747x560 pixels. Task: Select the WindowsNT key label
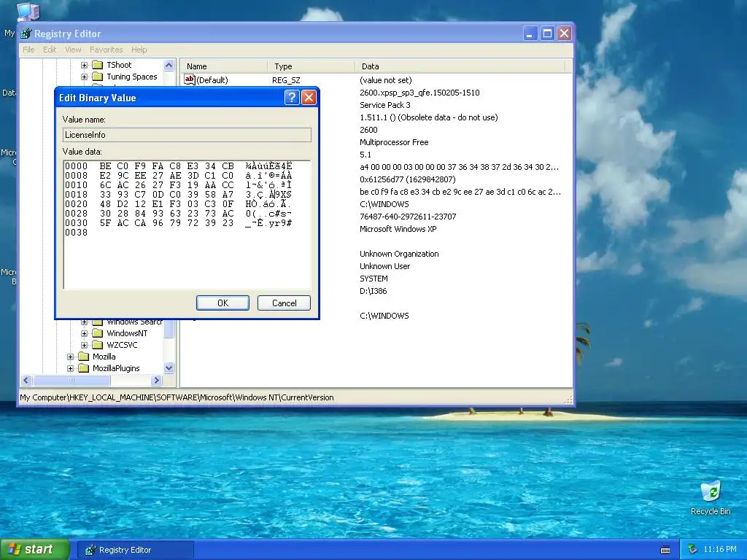(x=127, y=333)
